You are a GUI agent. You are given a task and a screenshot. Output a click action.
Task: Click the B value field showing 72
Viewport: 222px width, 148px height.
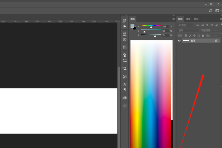tap(166, 36)
